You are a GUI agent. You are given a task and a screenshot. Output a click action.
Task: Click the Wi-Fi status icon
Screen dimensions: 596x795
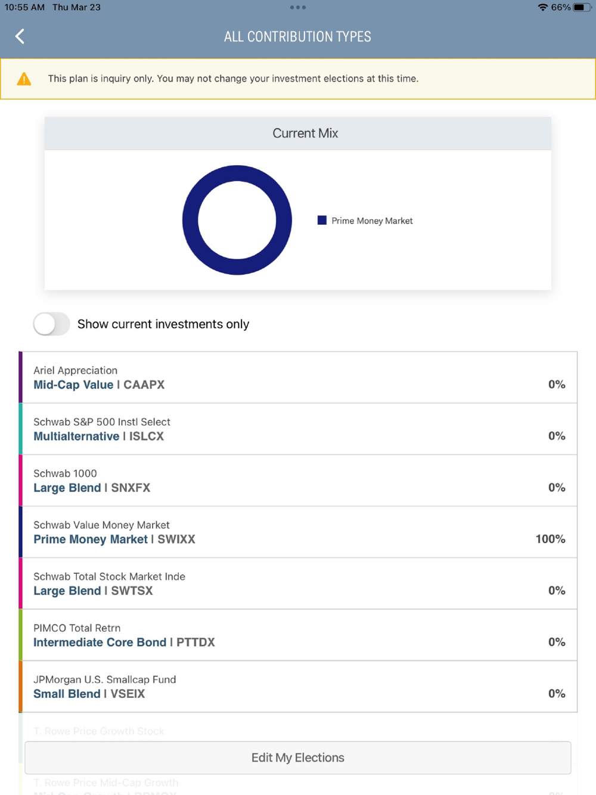click(x=542, y=8)
